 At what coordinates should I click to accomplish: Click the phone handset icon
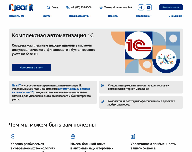coord(68,7)
